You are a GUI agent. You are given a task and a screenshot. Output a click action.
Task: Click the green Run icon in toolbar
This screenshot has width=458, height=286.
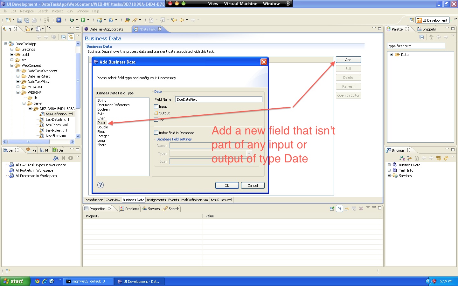83,20
